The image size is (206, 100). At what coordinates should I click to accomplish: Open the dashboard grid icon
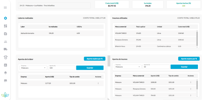click(x=5, y=26)
